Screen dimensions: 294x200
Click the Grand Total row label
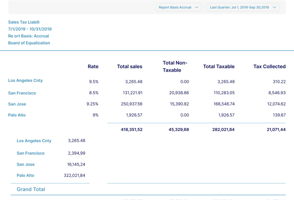pyautogui.click(x=31, y=189)
